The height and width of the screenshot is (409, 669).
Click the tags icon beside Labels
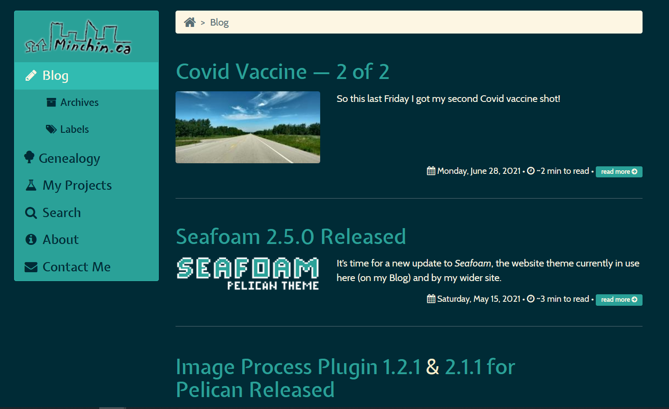pos(51,129)
